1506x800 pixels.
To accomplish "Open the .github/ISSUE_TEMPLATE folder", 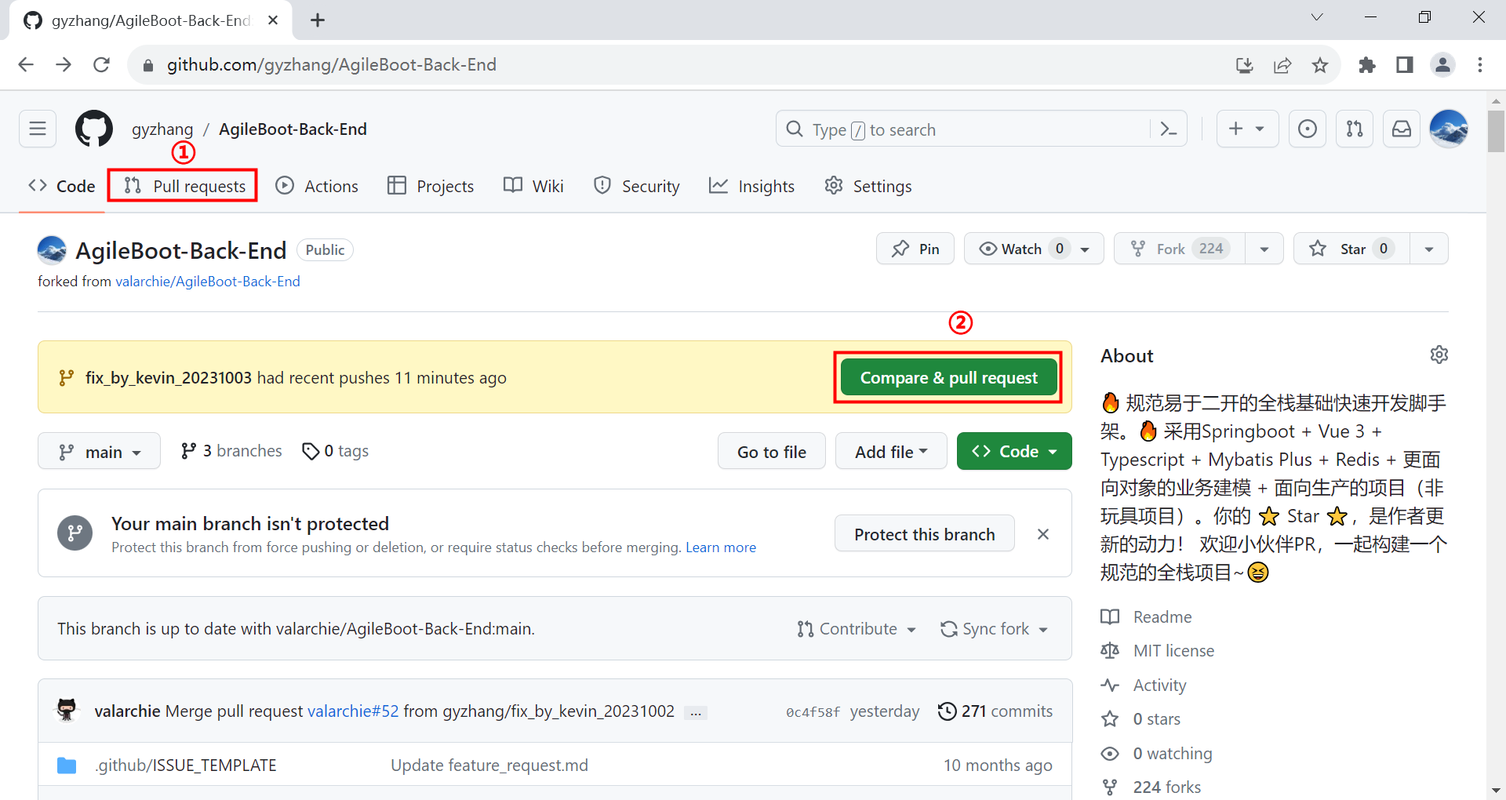I will 186,765.
